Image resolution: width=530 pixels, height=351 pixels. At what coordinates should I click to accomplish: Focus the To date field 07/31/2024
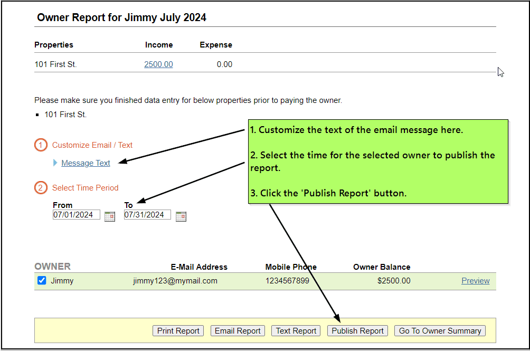pyautogui.click(x=147, y=215)
